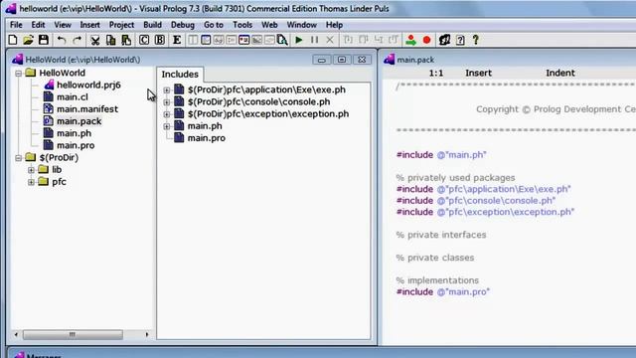636x358 pixels.
Task: Click the black icon left of the boxed help icon
Action: 444,40
